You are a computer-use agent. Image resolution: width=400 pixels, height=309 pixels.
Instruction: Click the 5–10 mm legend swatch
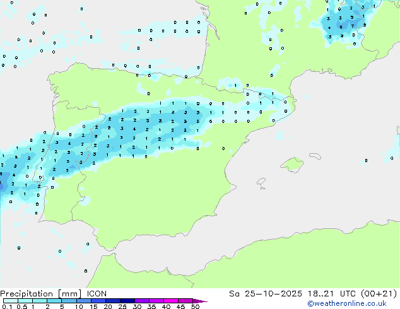click(69, 301)
